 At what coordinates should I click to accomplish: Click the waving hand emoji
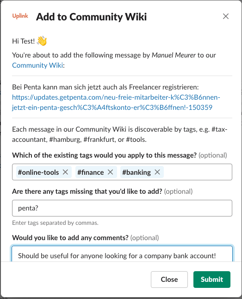(x=42, y=41)
